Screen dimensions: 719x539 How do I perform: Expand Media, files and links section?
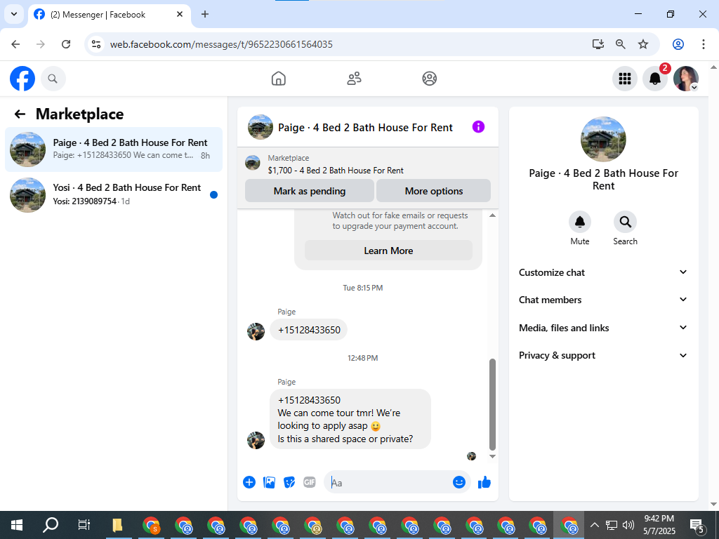(x=603, y=328)
